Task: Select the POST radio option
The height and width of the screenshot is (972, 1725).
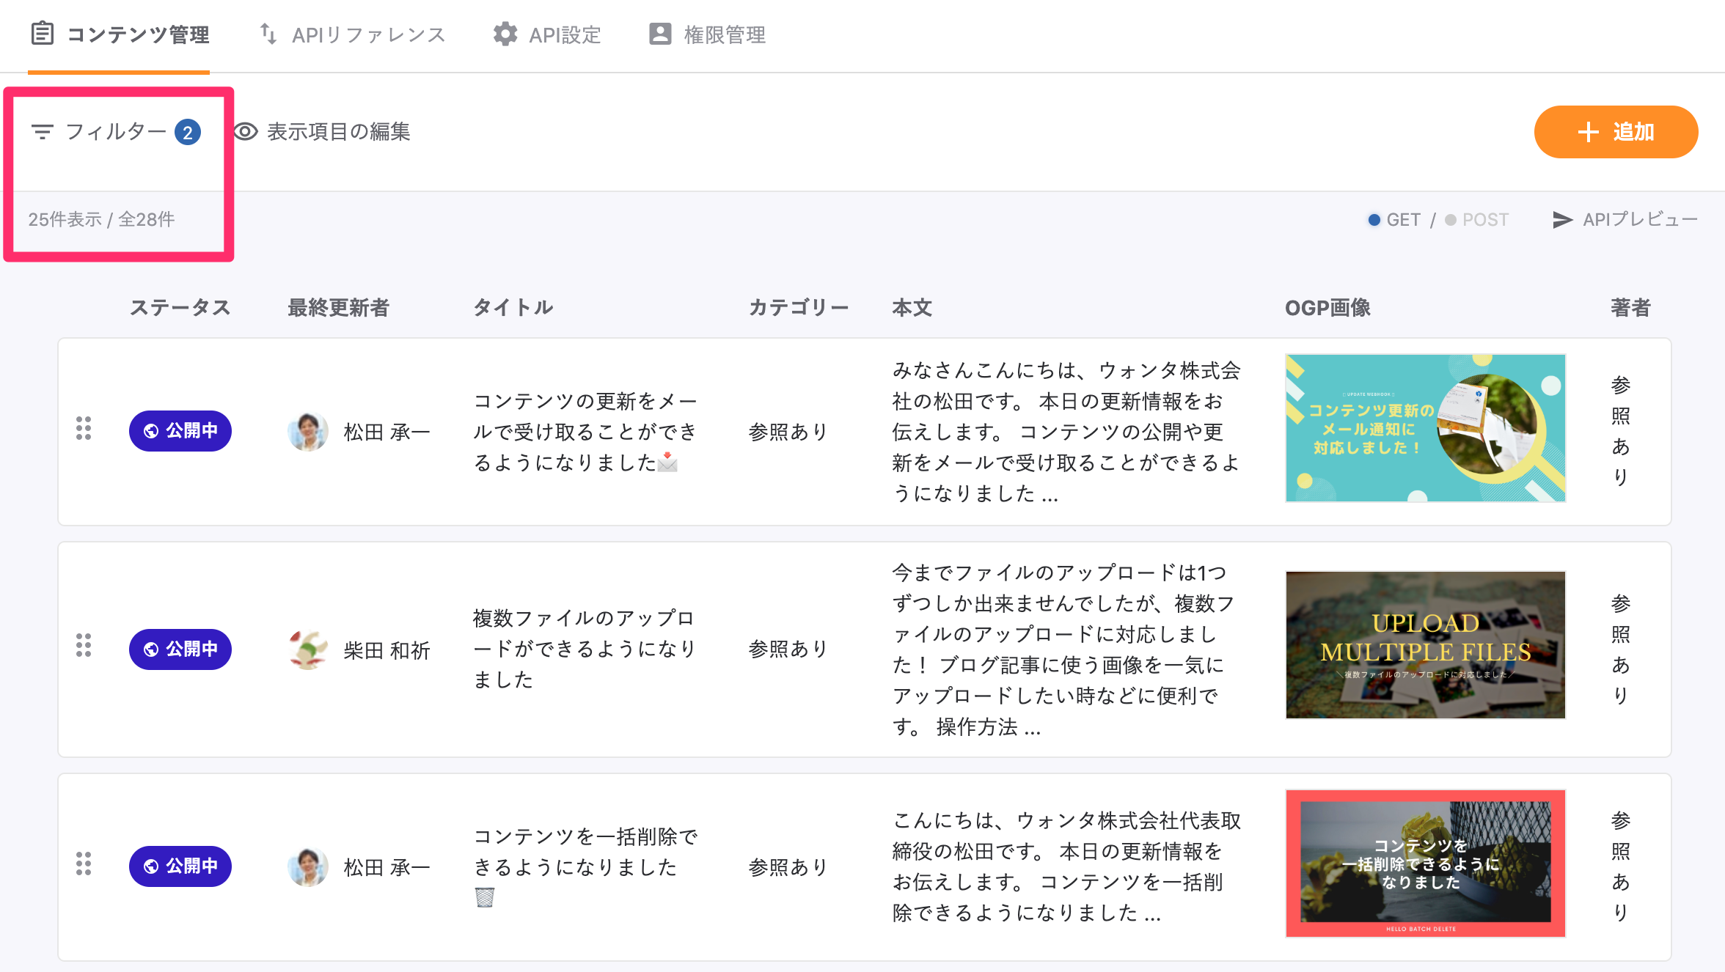Action: (1451, 220)
